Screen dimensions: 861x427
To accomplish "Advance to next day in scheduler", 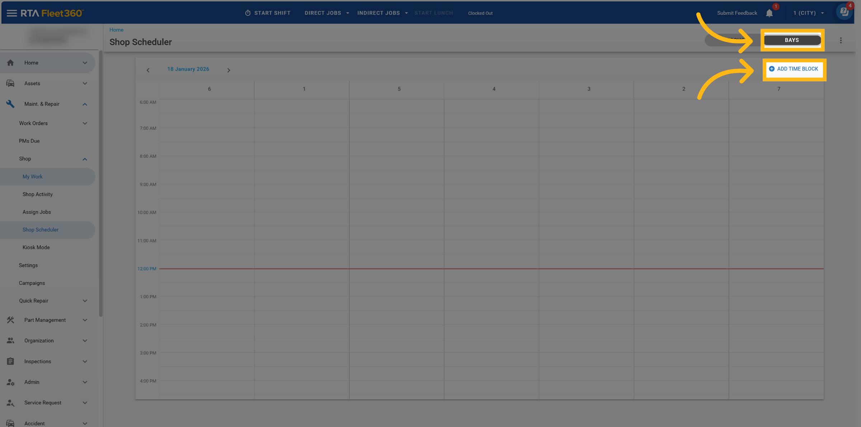I will click(229, 70).
